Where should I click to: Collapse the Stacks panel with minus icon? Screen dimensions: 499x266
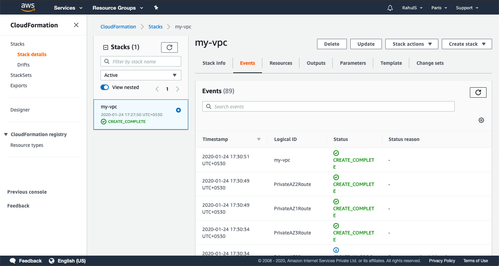pos(106,47)
